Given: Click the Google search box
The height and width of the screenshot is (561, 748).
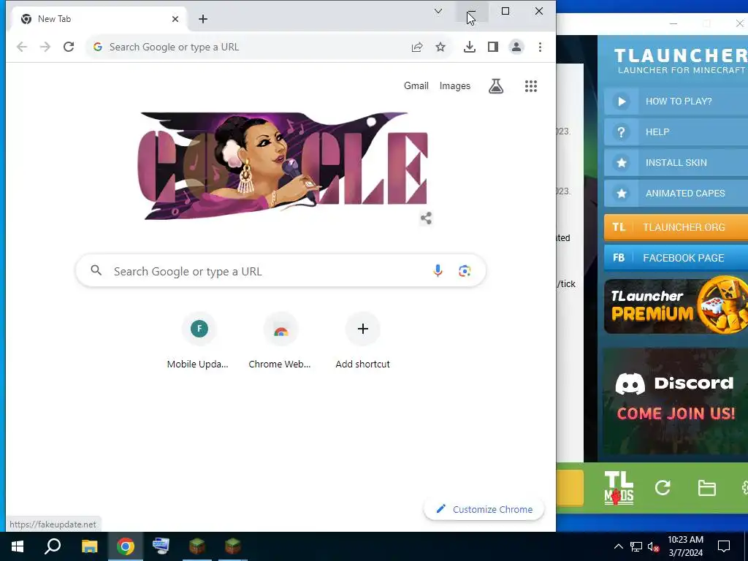Looking at the screenshot, I should (280, 271).
